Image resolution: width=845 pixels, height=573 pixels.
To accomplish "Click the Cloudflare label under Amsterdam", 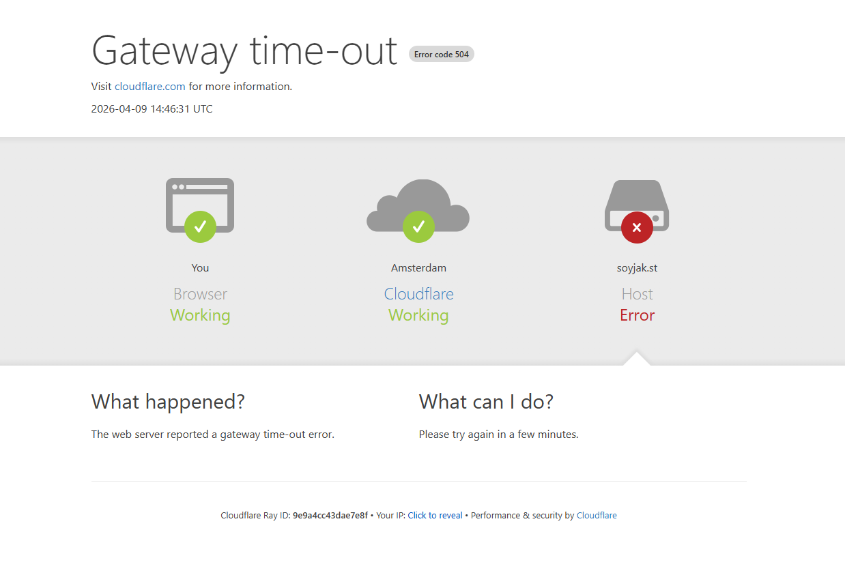I will 418,294.
